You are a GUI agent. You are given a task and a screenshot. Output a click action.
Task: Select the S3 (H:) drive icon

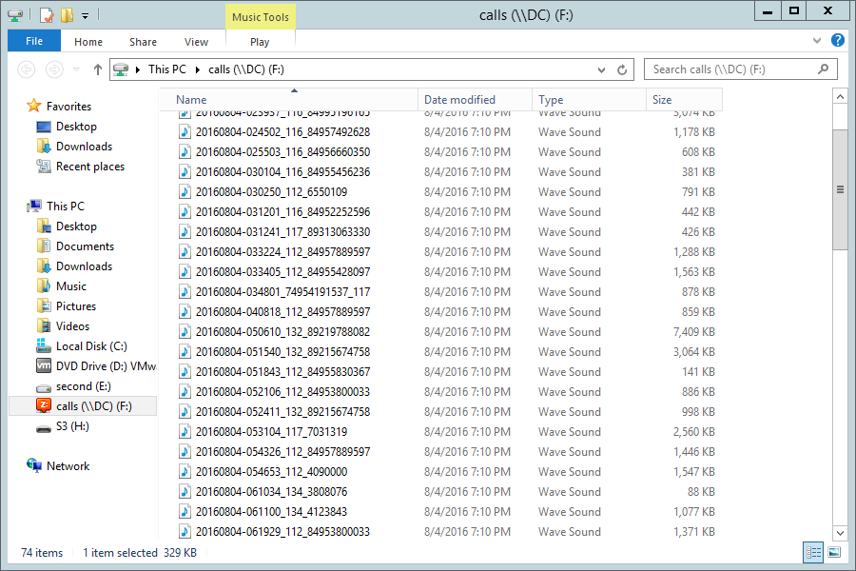point(44,426)
